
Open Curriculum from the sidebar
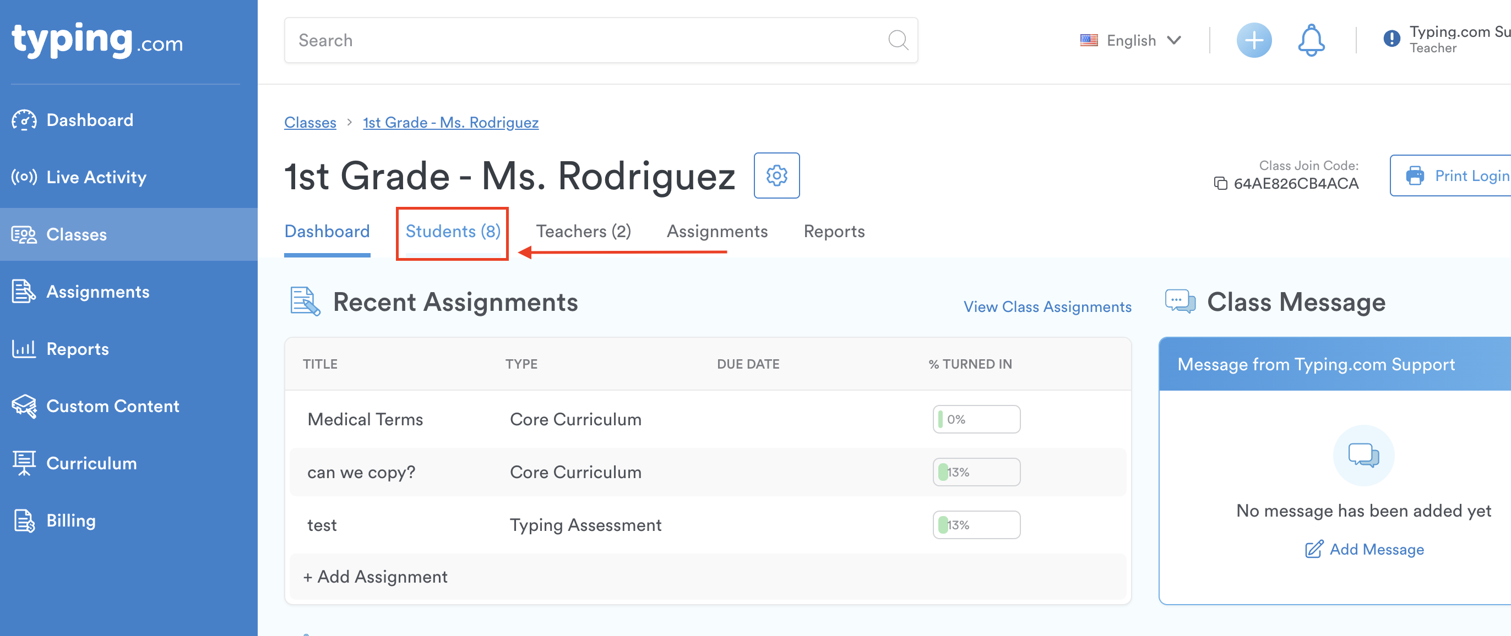click(x=91, y=463)
